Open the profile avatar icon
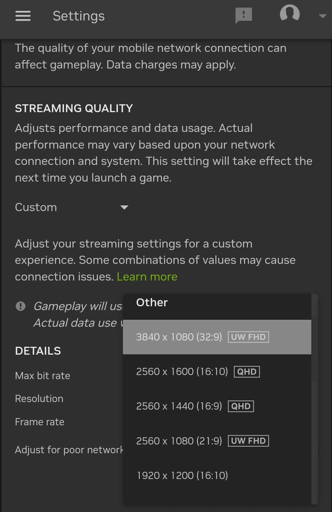This screenshot has width=332, height=512. (290, 15)
